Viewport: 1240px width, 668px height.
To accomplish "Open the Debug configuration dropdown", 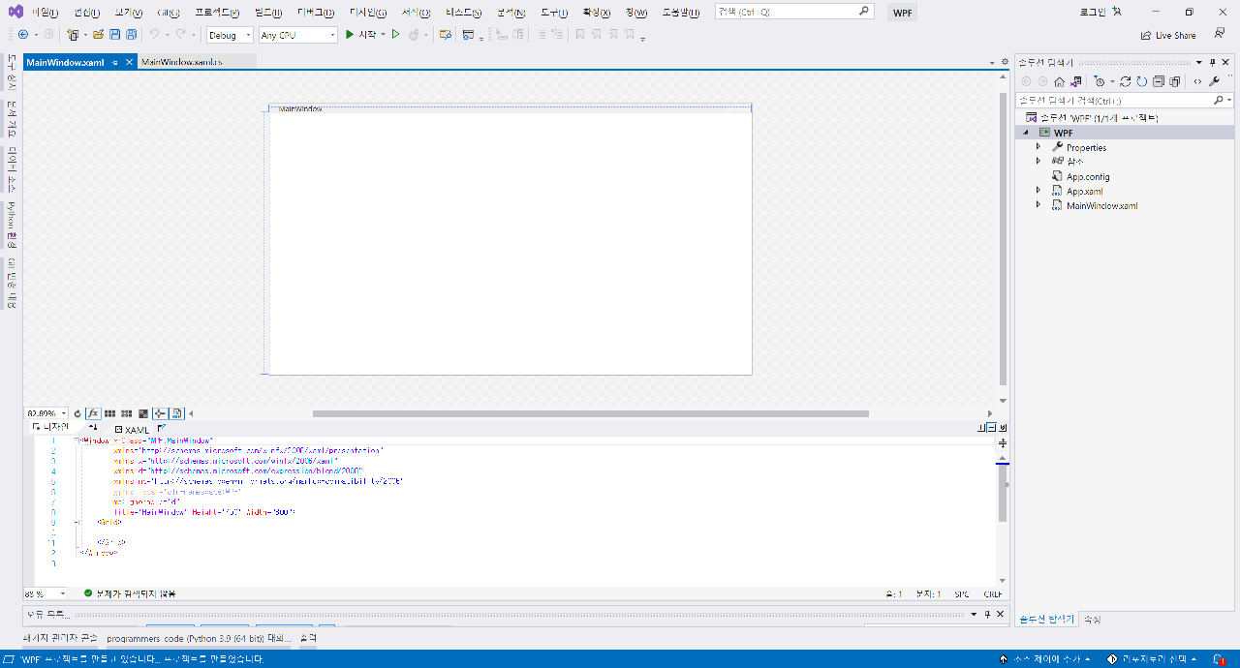I will click(229, 34).
